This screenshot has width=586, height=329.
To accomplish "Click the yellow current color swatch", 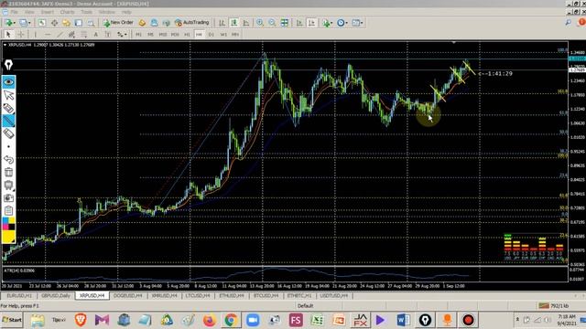I will pos(8,237).
